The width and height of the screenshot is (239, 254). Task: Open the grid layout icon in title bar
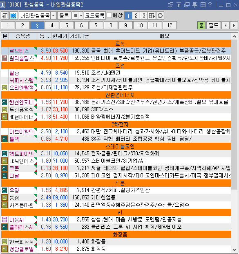(x=203, y=4)
